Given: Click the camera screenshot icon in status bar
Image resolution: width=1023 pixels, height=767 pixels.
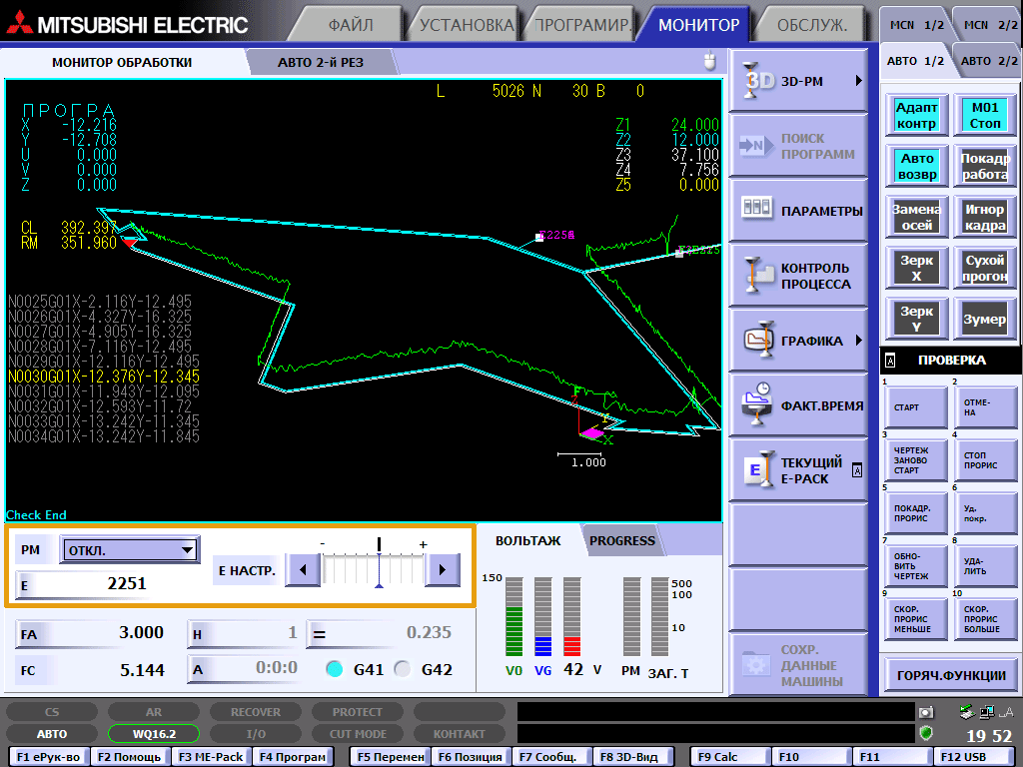Looking at the screenshot, I should [x=926, y=713].
